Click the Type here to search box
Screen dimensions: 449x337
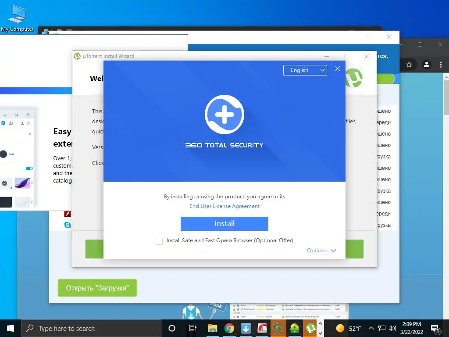pyautogui.click(x=91, y=328)
